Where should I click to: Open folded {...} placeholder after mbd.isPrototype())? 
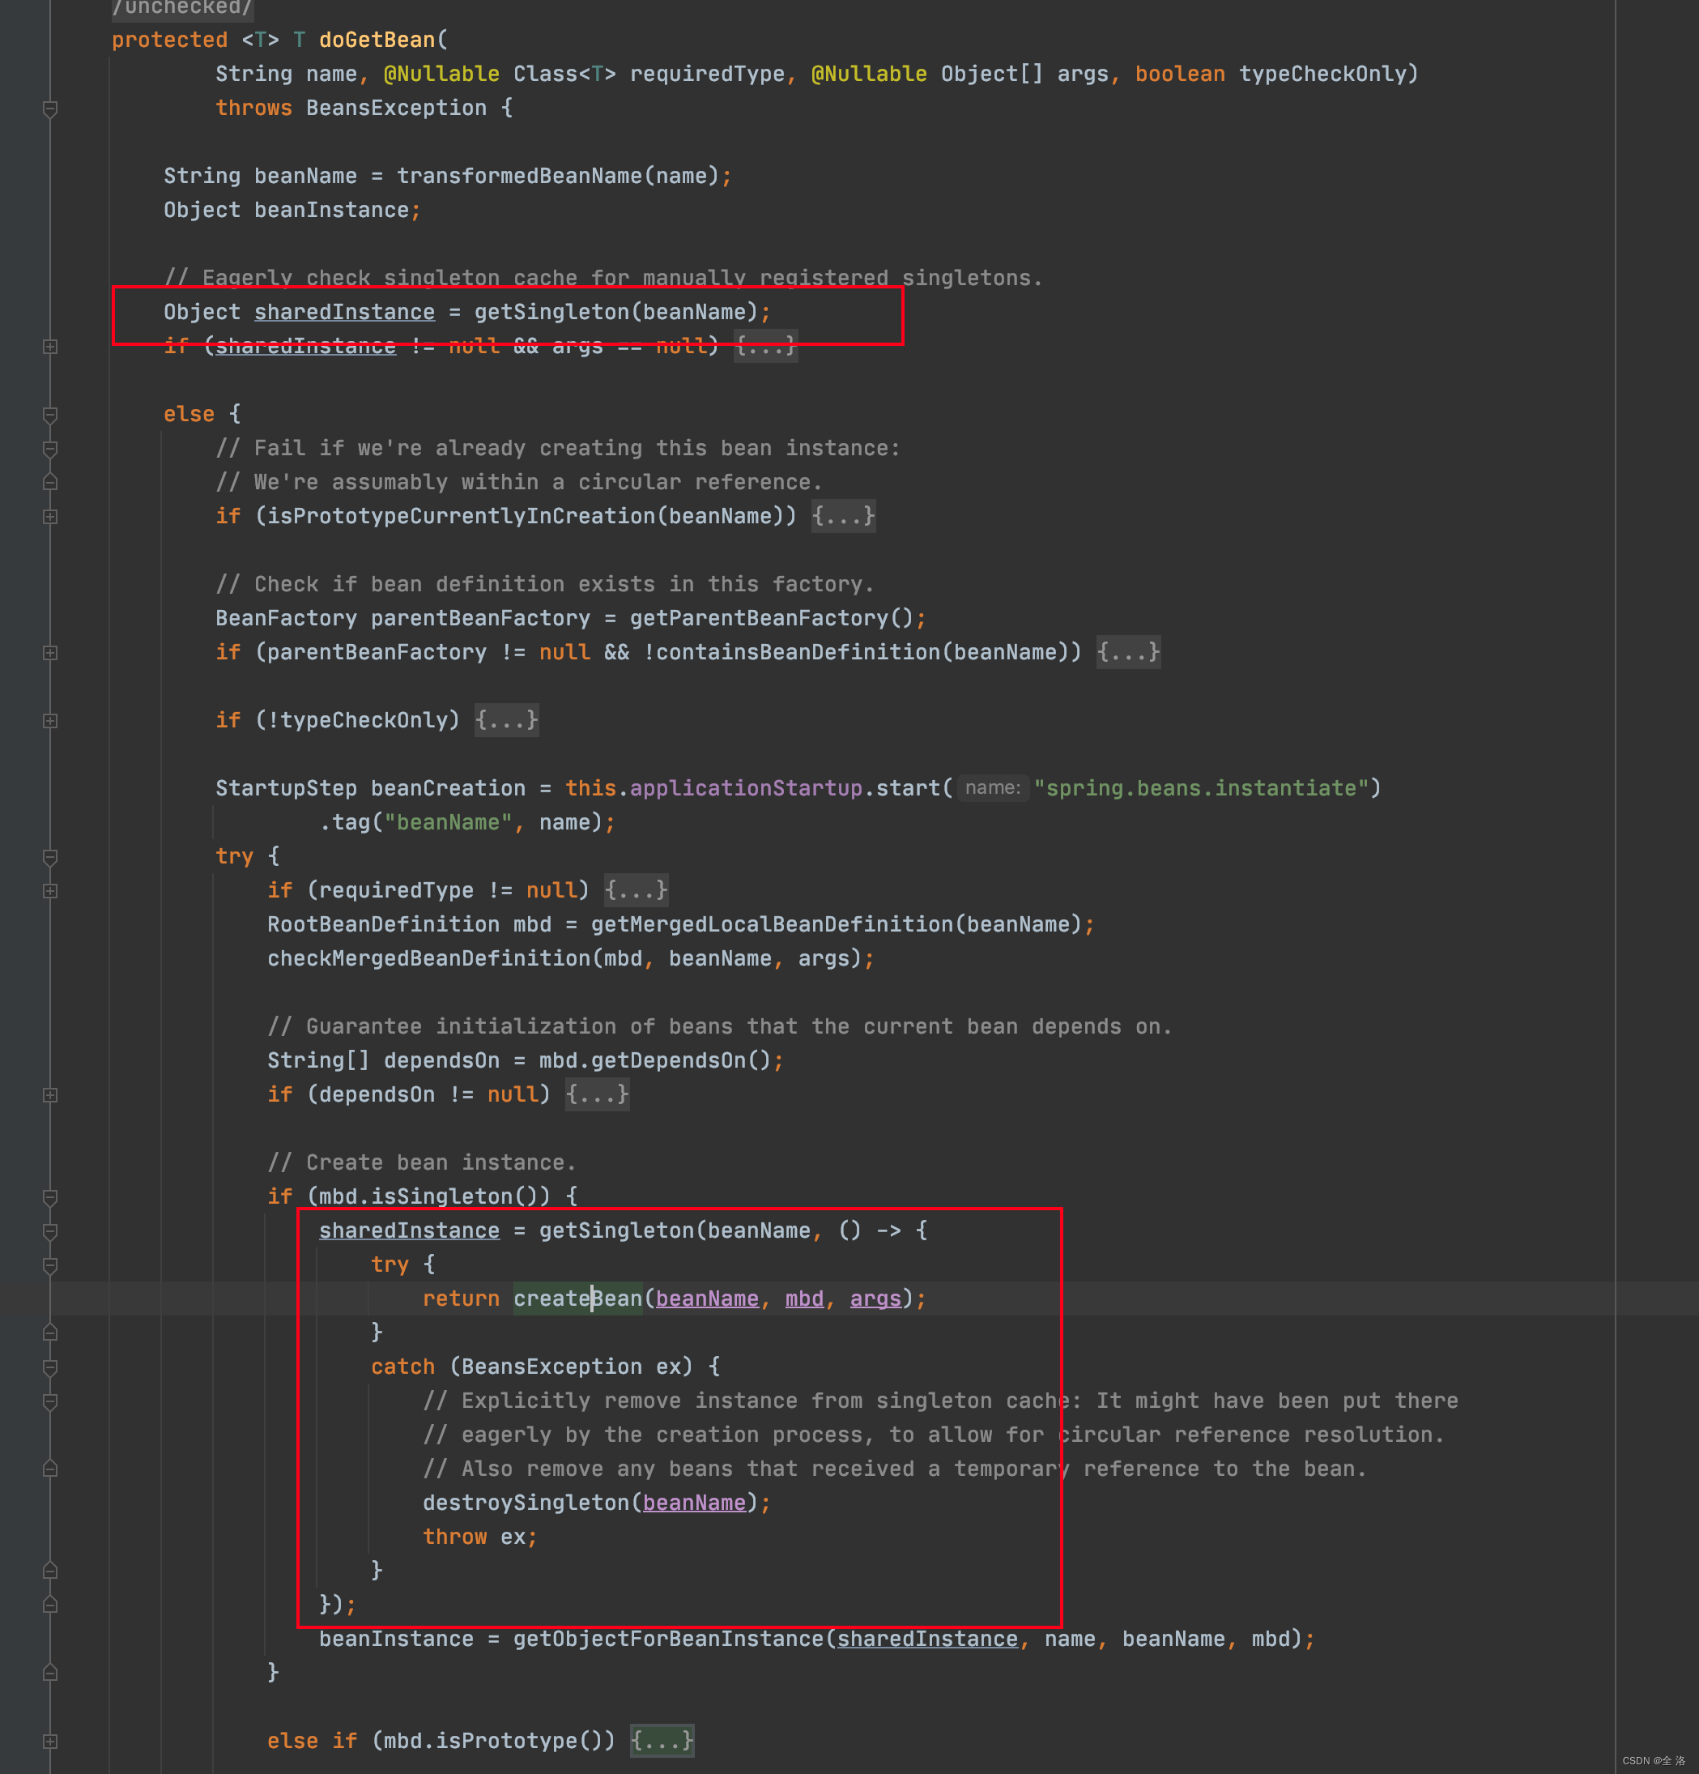coord(662,1741)
